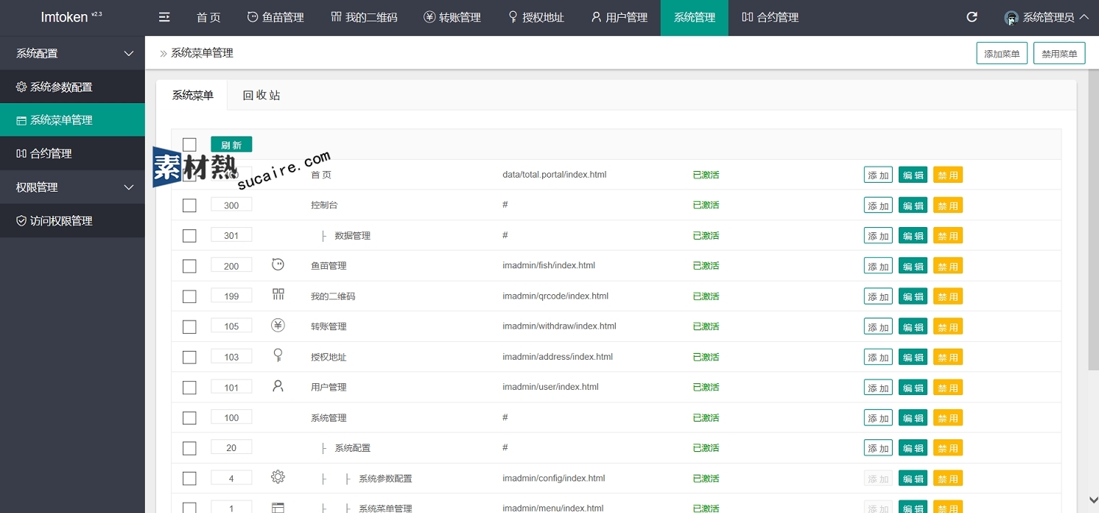Open 系统参数配置 in the sidebar
Screen dimensions: 1099x513
click(x=72, y=87)
